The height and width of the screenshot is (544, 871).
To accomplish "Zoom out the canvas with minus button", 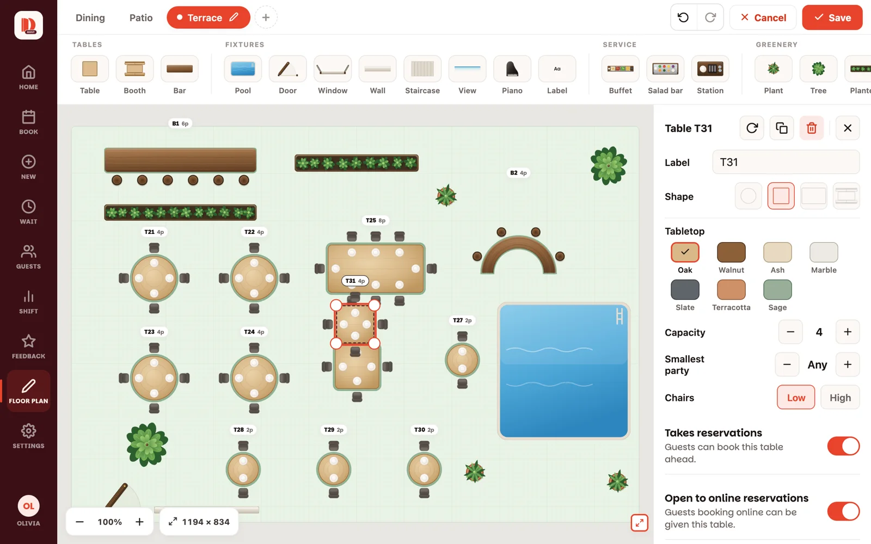I will coord(79,522).
